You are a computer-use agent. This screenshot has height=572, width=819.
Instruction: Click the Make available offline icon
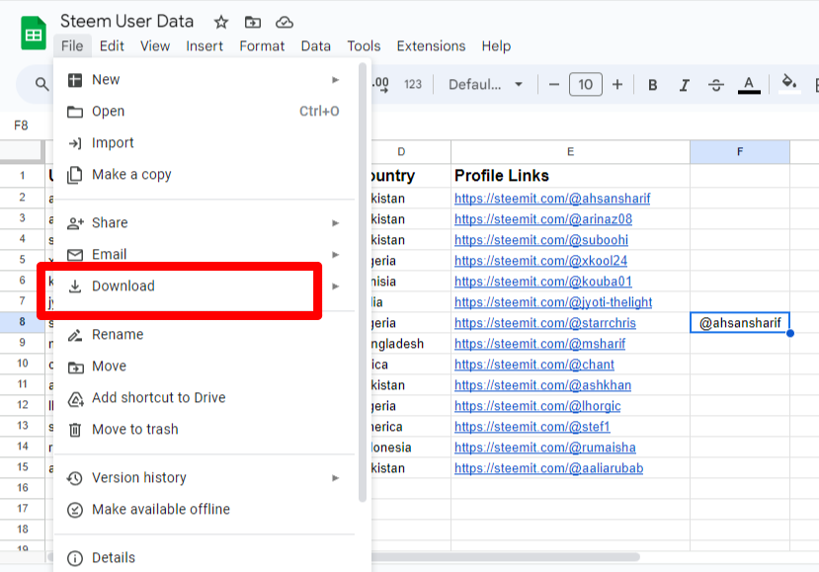point(75,510)
